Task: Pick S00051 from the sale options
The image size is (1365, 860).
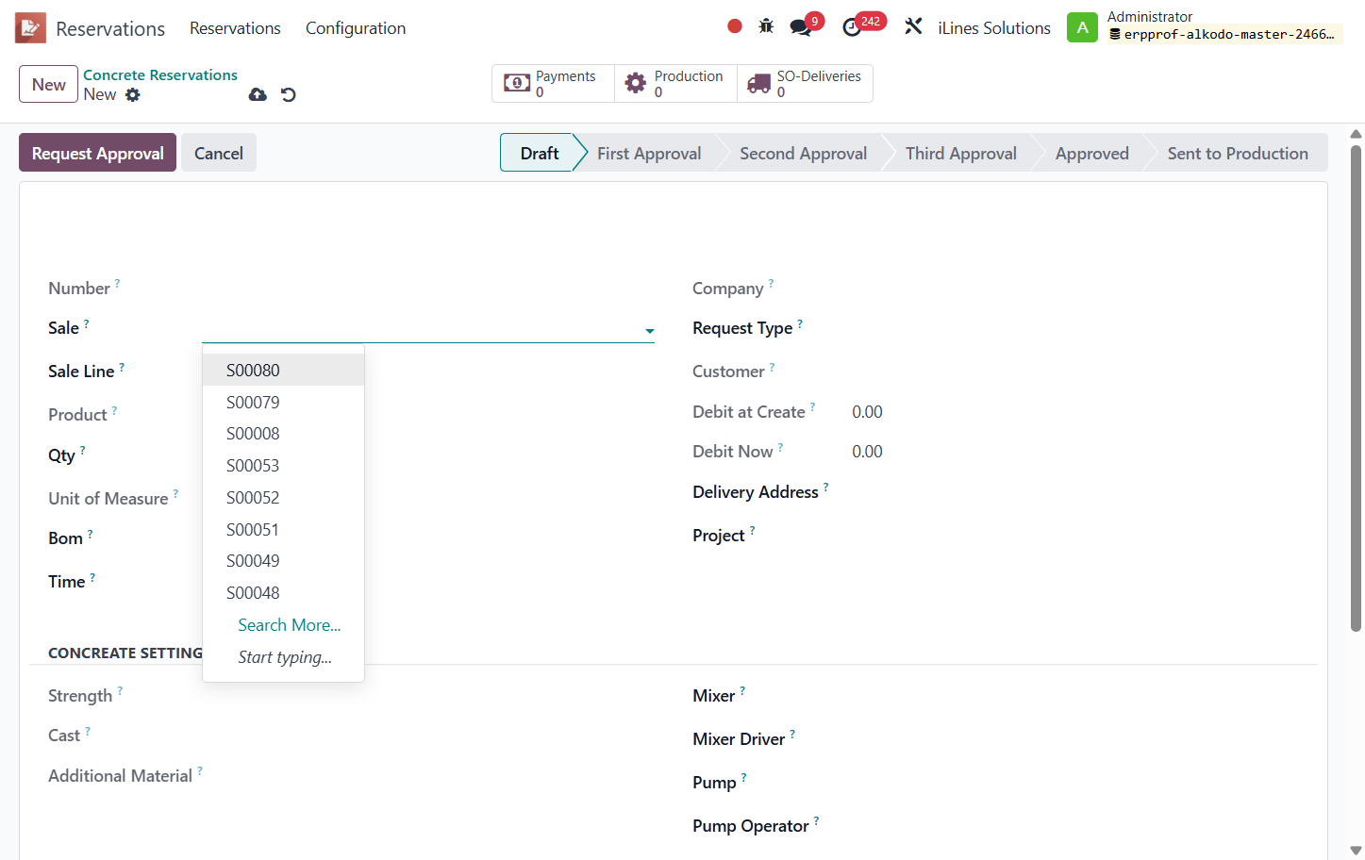Action: [283, 530]
